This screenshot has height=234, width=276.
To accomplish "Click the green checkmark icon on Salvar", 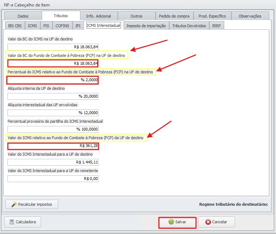I will click(171, 222).
